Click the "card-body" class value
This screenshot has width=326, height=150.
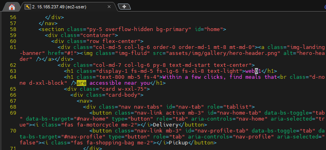coord(123,95)
